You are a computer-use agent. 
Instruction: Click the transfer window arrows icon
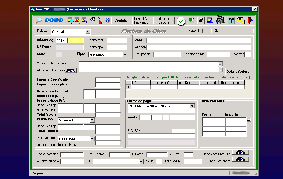(x=210, y=20)
